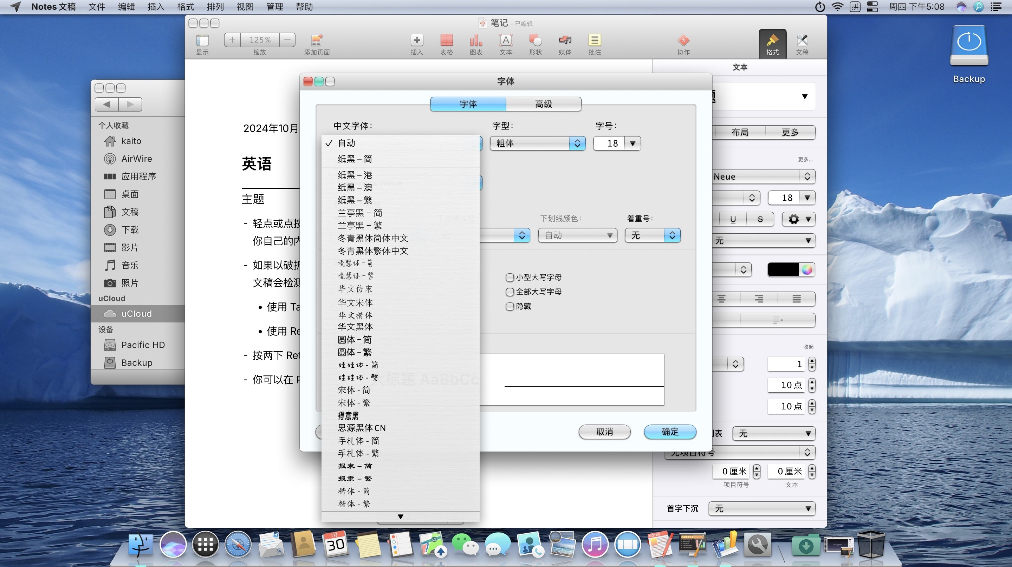The height and width of the screenshot is (567, 1012).
Task: Click the 取消 cancel button
Action: click(x=604, y=432)
